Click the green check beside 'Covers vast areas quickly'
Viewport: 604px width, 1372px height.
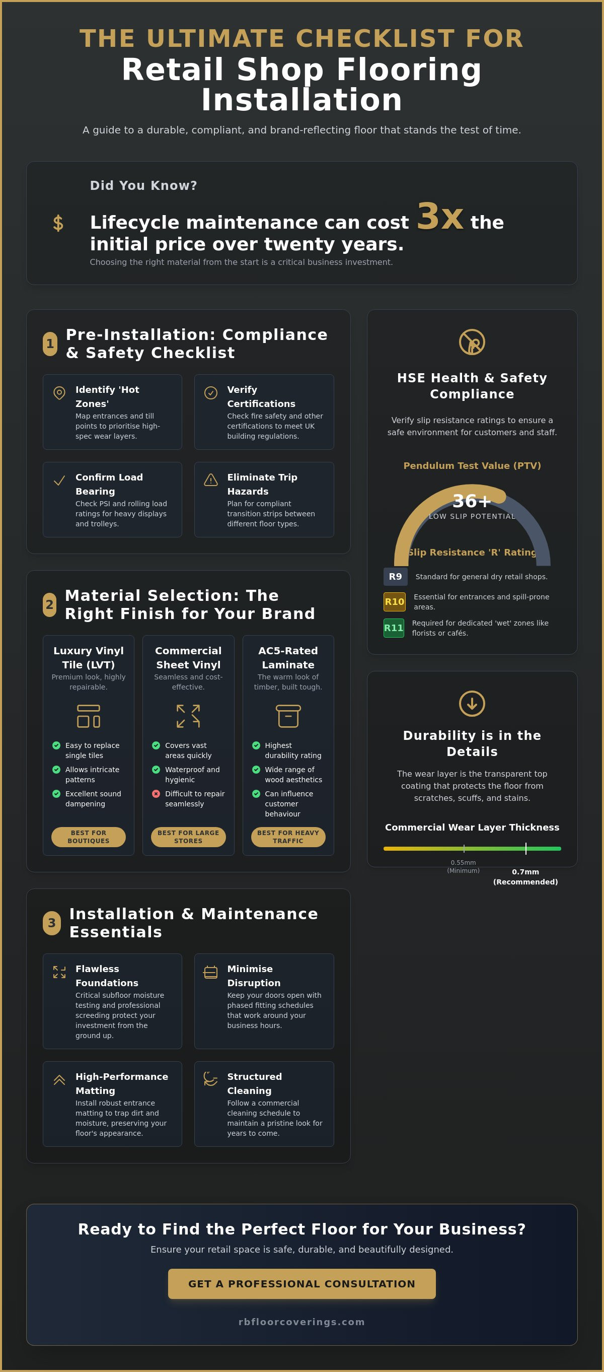pos(156,745)
